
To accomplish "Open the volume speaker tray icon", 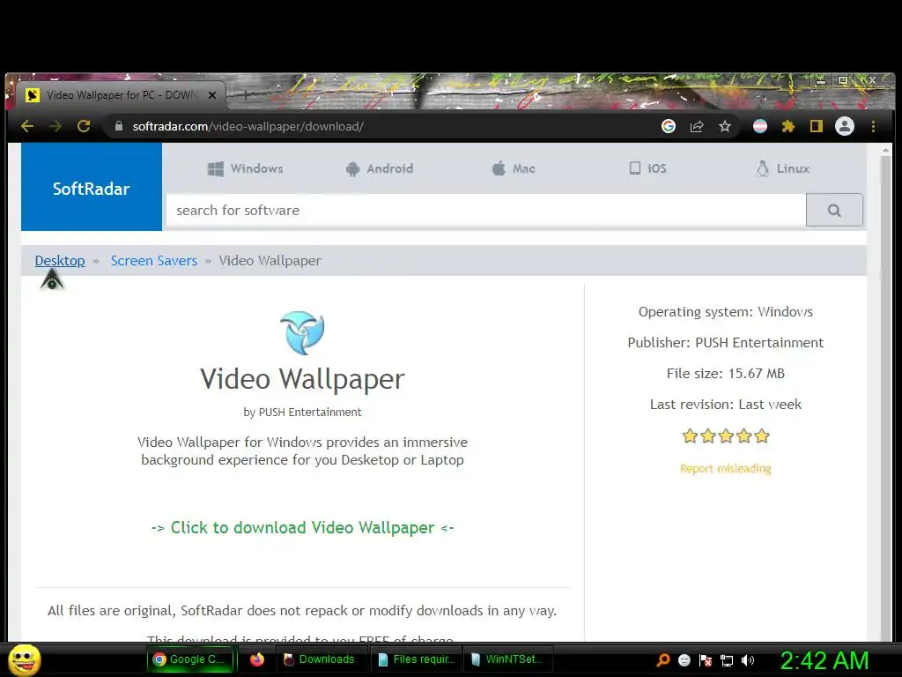I will (748, 659).
